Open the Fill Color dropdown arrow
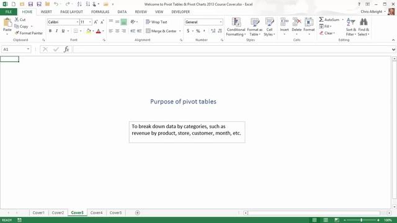 coord(93,31)
